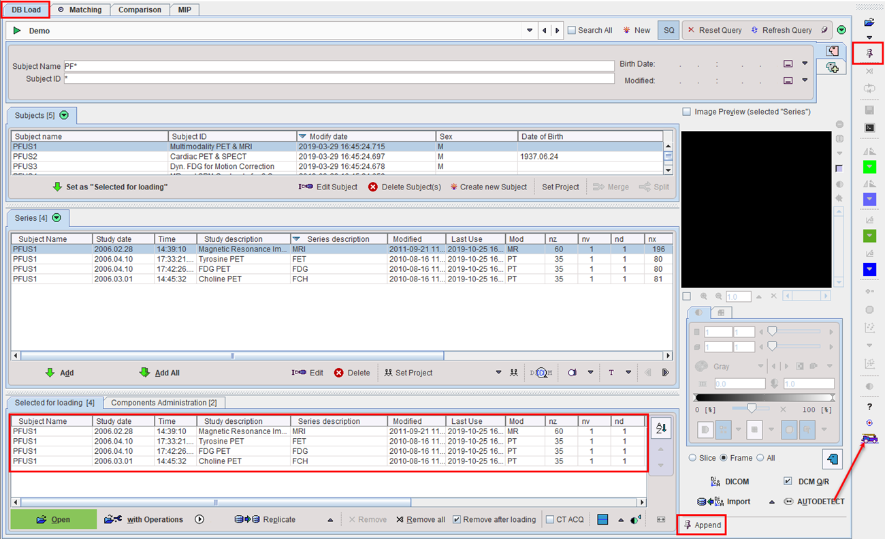Screen dimensions: 885x539
Task: Switch to the Comparison tab
Action: click(x=140, y=10)
